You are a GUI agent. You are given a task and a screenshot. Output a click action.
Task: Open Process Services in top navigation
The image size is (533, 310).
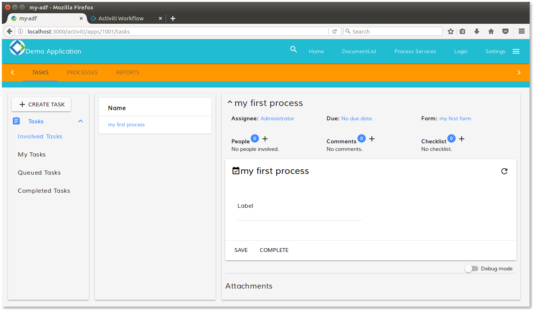click(415, 51)
